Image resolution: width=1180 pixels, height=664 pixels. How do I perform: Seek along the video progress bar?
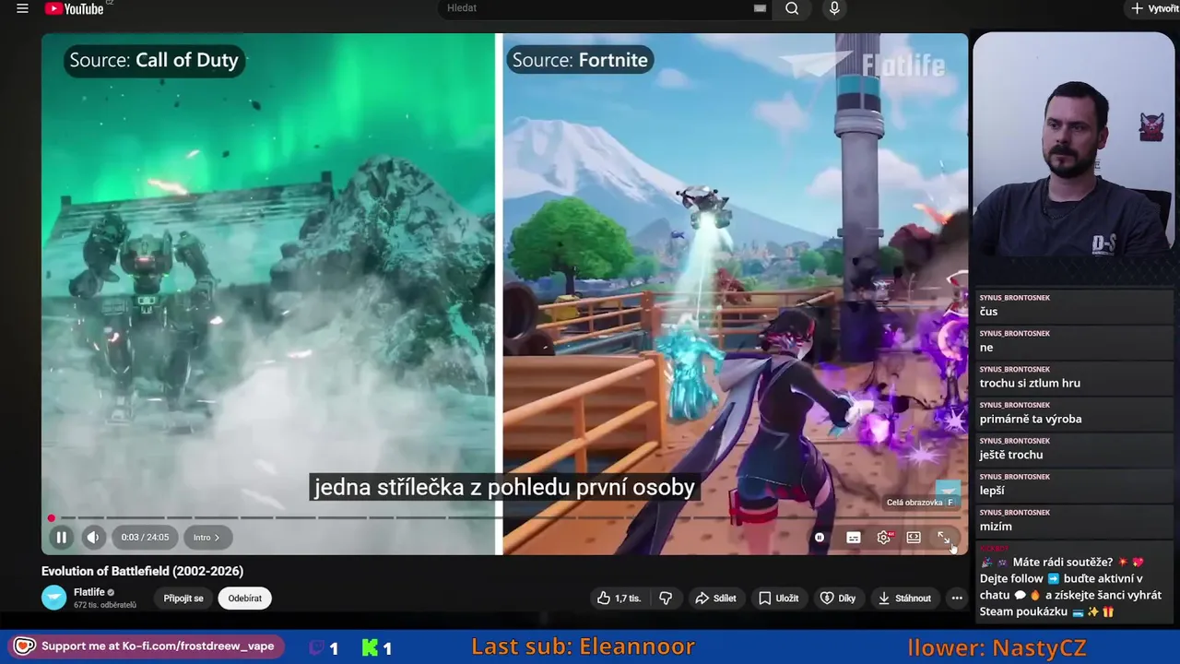click(503, 517)
